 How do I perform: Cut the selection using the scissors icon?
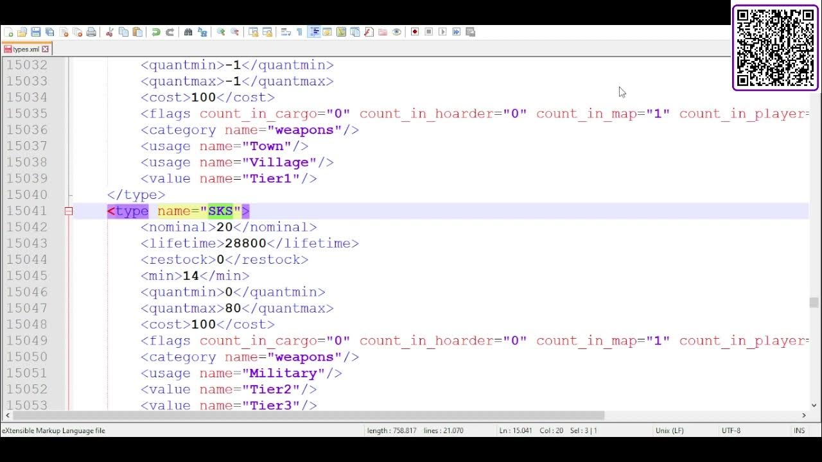tap(110, 32)
